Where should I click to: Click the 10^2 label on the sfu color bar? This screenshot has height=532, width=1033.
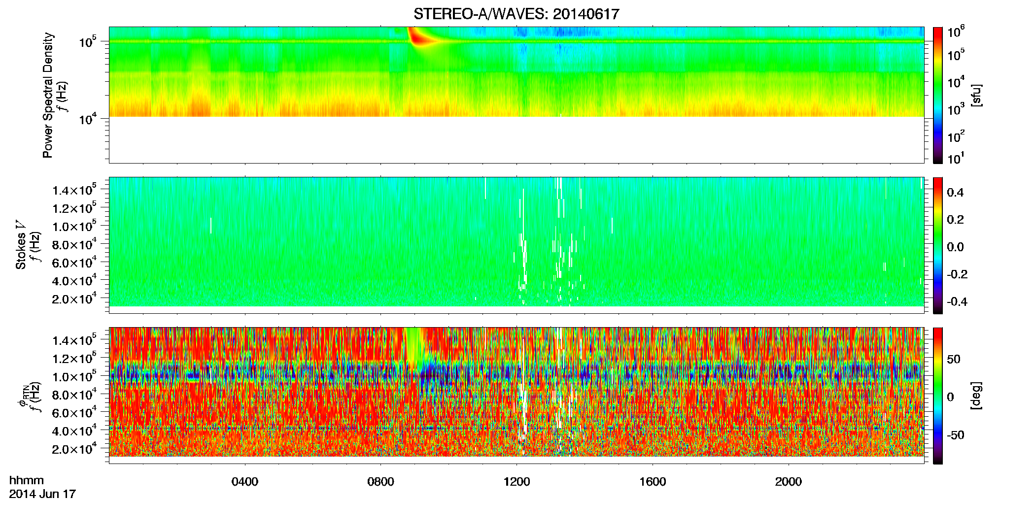(956, 136)
